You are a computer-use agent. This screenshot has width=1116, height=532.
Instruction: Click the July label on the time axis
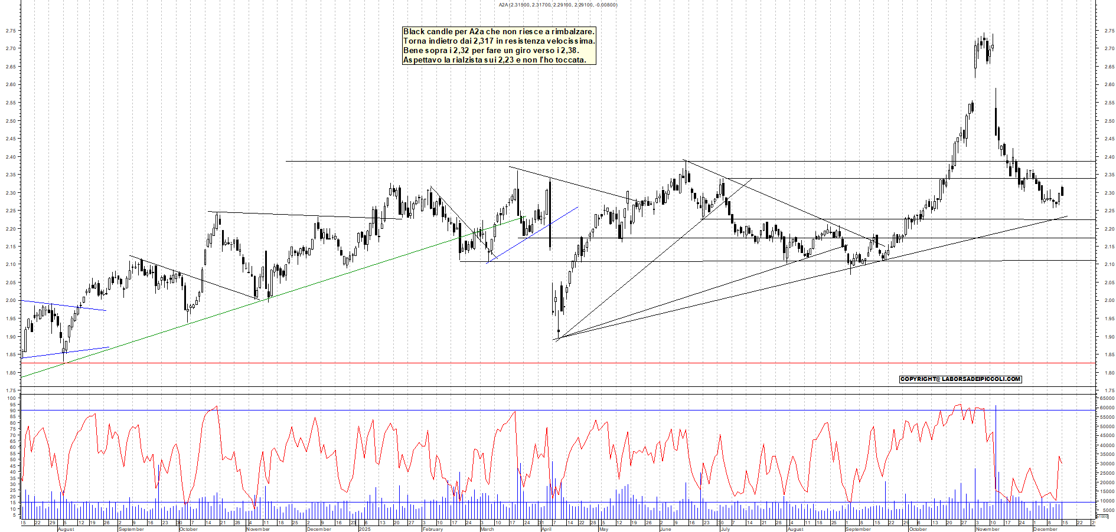(x=725, y=529)
